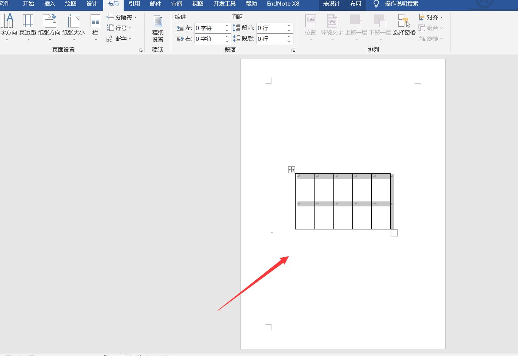518x356 pixels.
Task: Switch to the References (引用) tab
Action: 134,4
